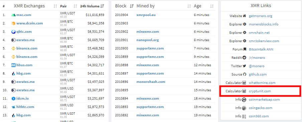Click the dcoin.com orange cube icon
This screenshot has width=302, height=122.
pos(13,23)
